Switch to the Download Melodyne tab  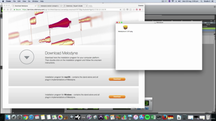(23, 6)
